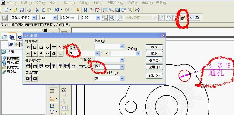Click the 18.00 mm dimension value field
The height and width of the screenshot is (115, 234).
point(70,18)
